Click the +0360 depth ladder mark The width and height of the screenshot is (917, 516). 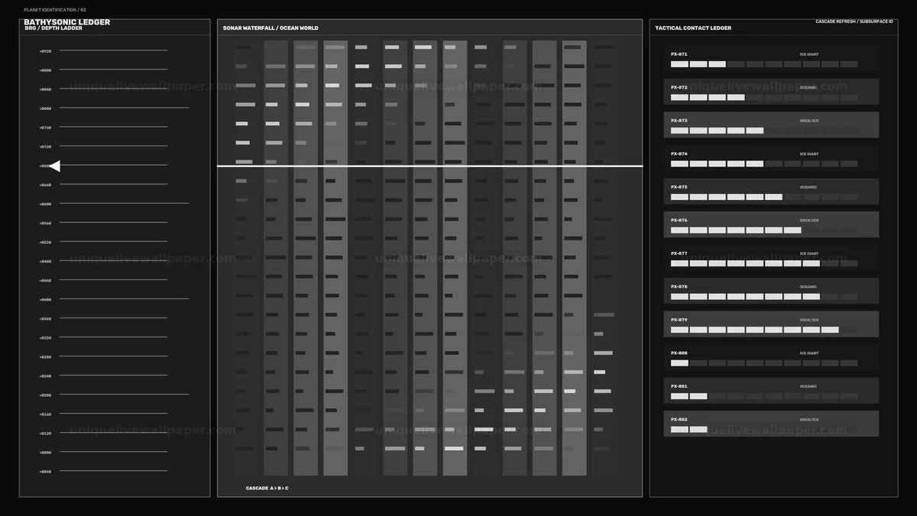pyautogui.click(x=45, y=318)
